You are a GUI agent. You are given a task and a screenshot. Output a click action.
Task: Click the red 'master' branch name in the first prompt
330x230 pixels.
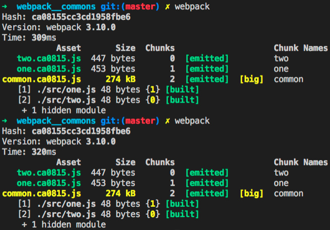click(x=140, y=7)
